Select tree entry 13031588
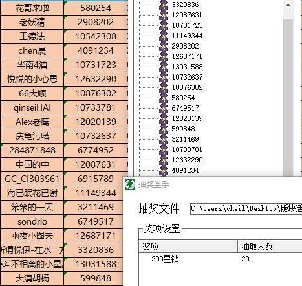This screenshot has width=302, height=286. pyautogui.click(x=187, y=67)
